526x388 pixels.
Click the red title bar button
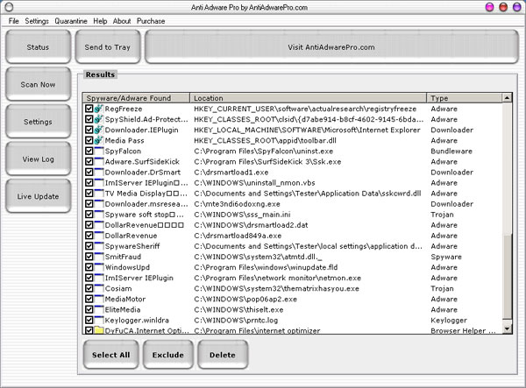(503, 7)
